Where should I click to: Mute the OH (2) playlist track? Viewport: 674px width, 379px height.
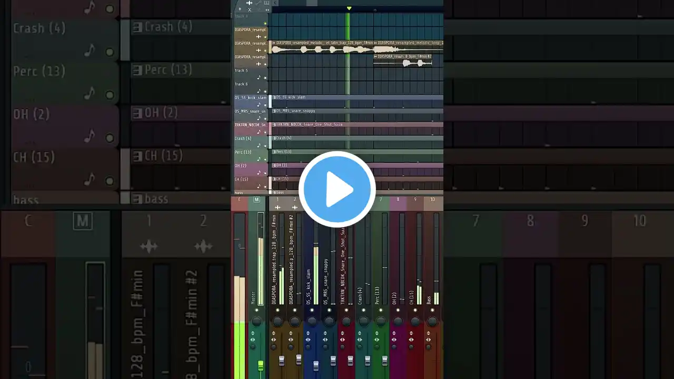pos(265,173)
